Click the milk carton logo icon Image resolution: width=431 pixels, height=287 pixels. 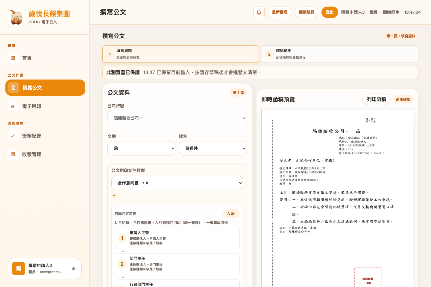[16, 17]
